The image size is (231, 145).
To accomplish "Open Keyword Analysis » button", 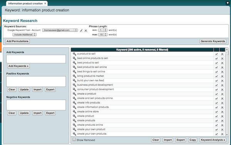I will [213, 140].
